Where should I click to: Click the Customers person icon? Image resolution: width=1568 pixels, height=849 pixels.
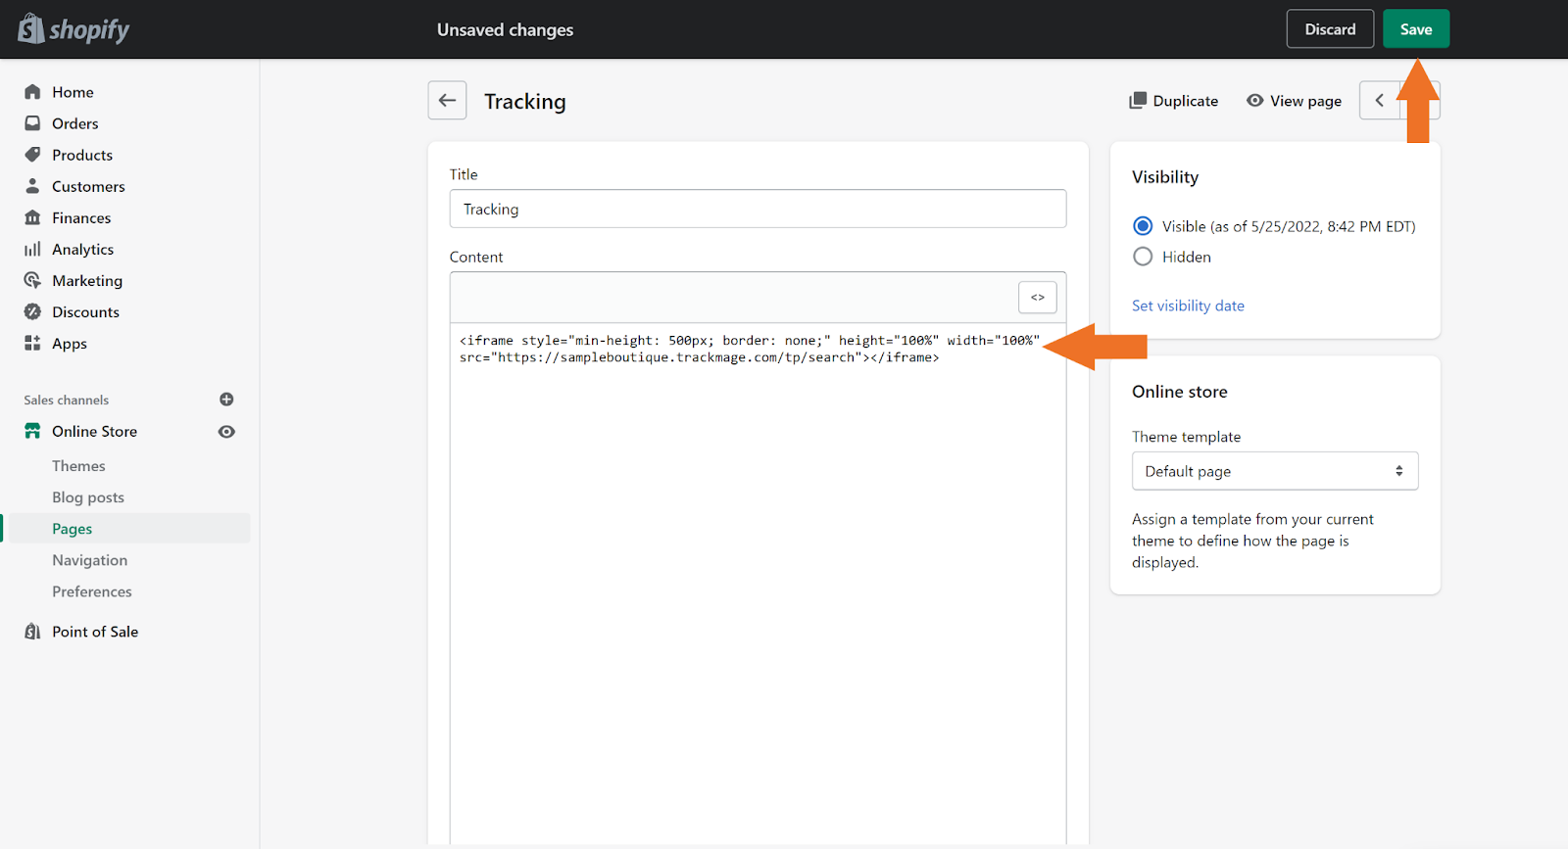point(32,186)
